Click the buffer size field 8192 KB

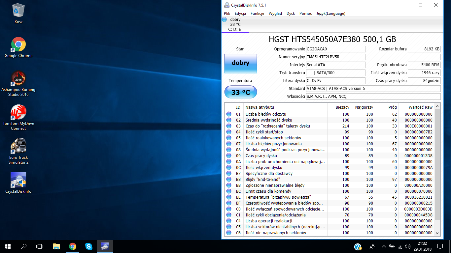tap(424, 49)
